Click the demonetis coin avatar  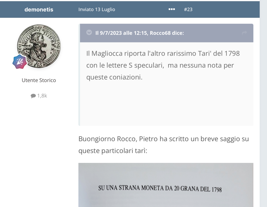pos(39,46)
